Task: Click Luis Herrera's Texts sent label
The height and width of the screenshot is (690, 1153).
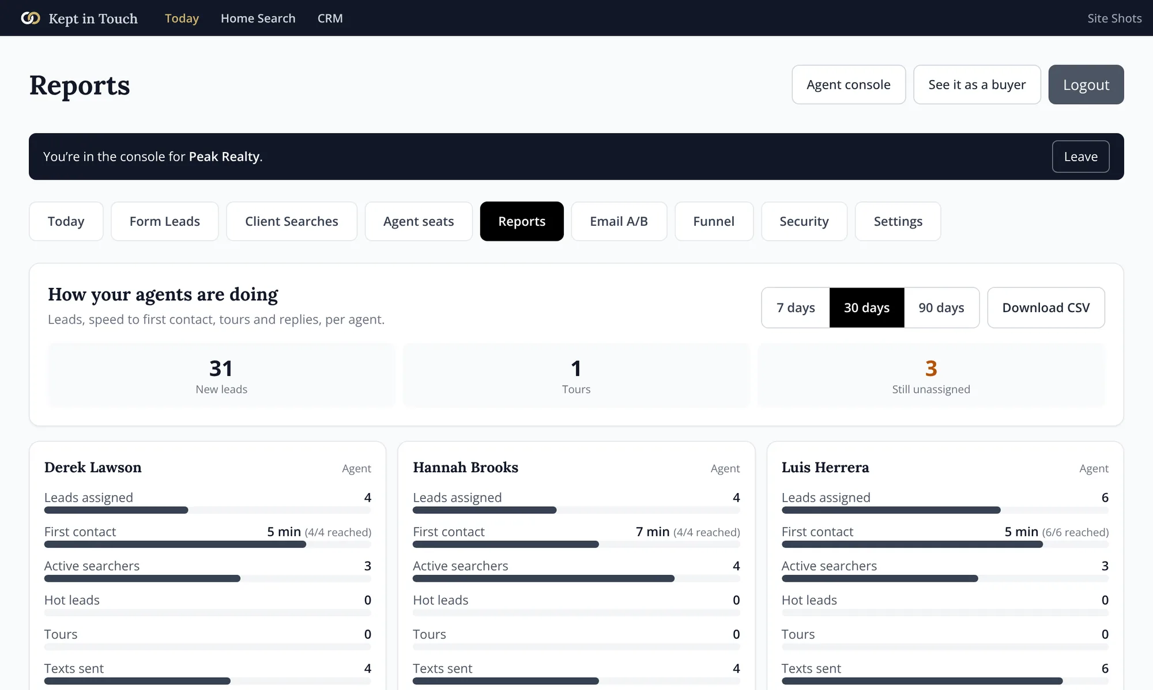Action: [x=811, y=668]
